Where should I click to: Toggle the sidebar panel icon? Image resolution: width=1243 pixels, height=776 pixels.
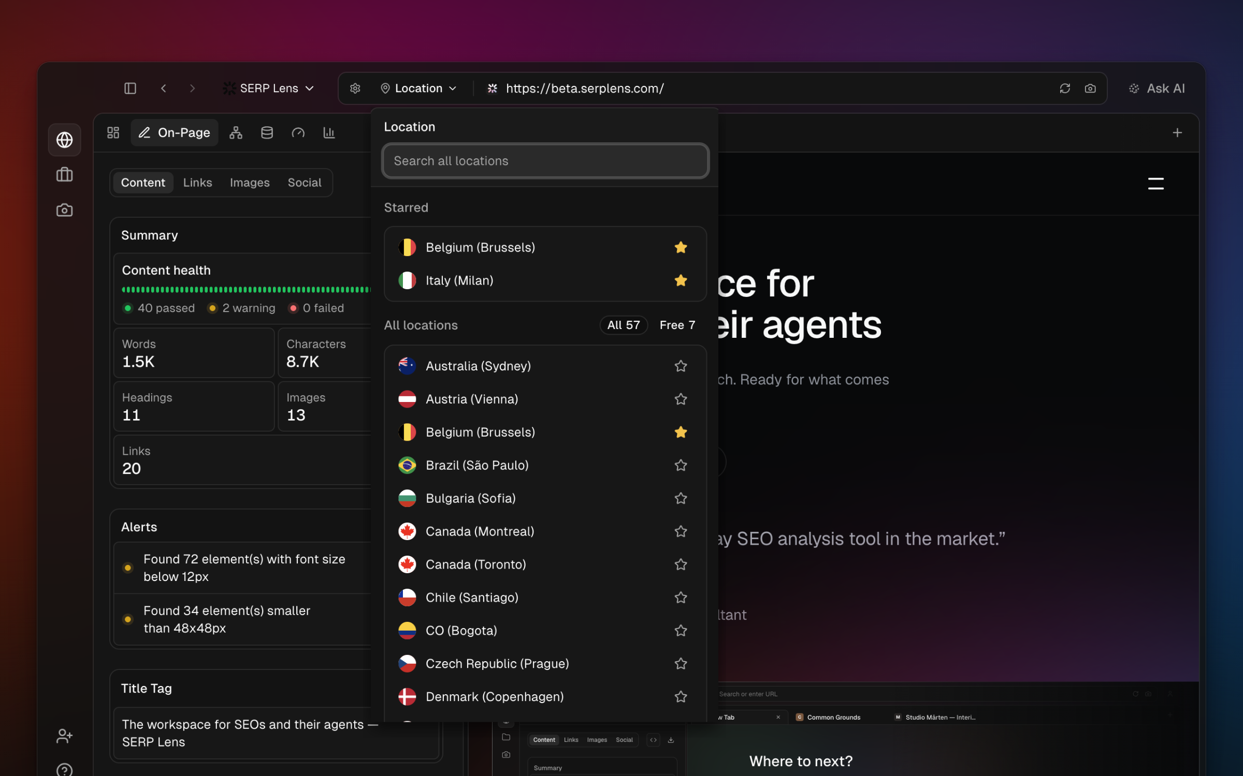pos(130,88)
